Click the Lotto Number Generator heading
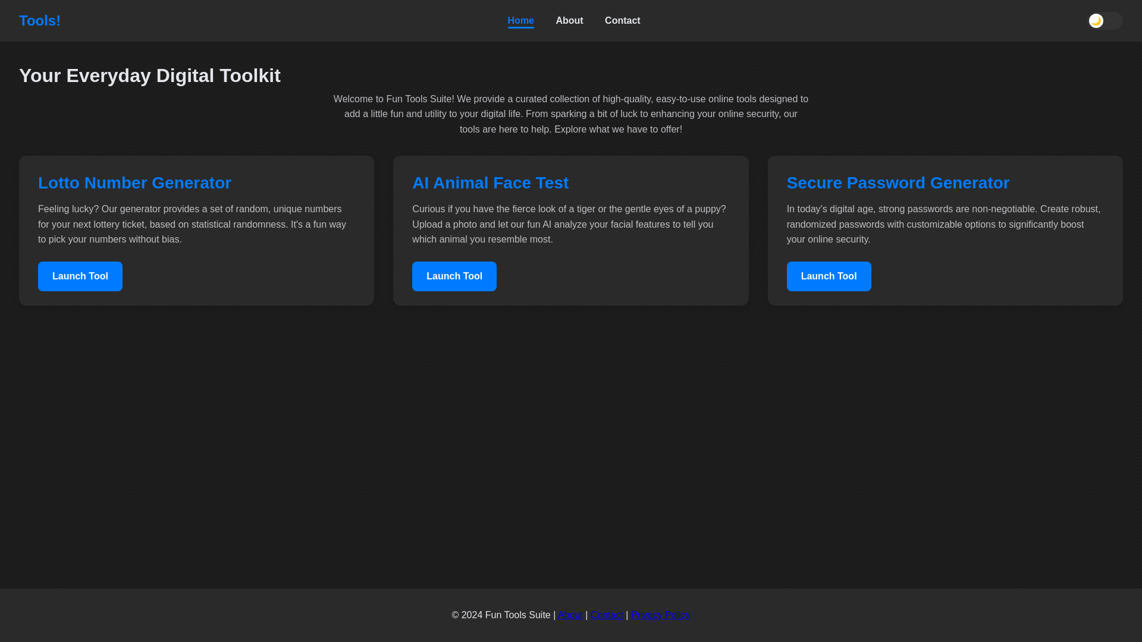 tap(134, 183)
